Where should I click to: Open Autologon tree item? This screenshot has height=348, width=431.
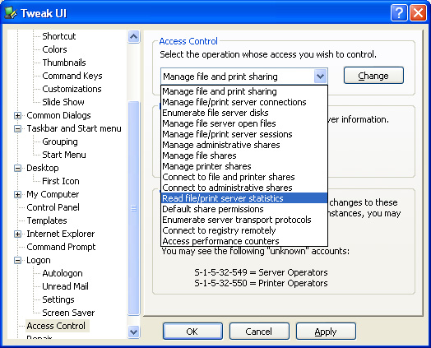point(63,273)
